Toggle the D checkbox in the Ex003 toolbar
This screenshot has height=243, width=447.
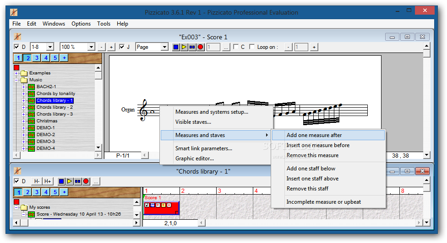(x=16, y=47)
